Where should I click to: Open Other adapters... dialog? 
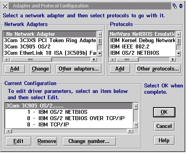(78, 69)
